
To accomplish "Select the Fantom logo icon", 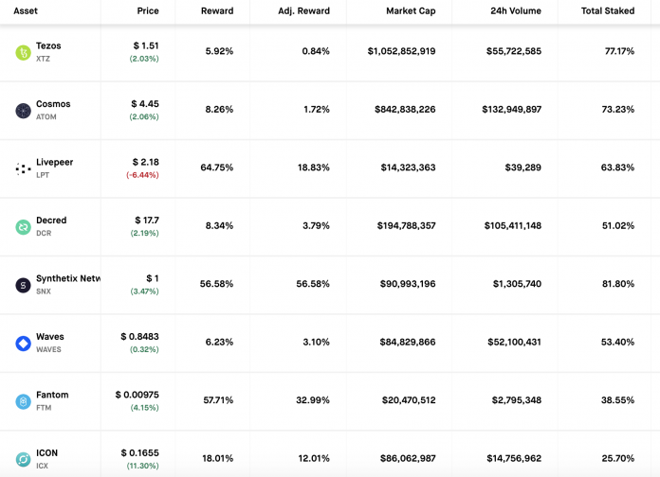I will (x=23, y=401).
